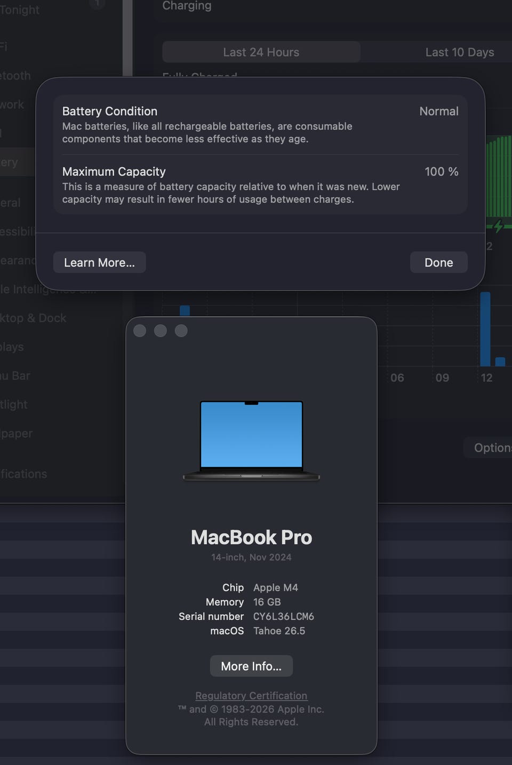The image size is (512, 765).
Task: Click the 06 hour label on usage graph
Action: coord(397,378)
